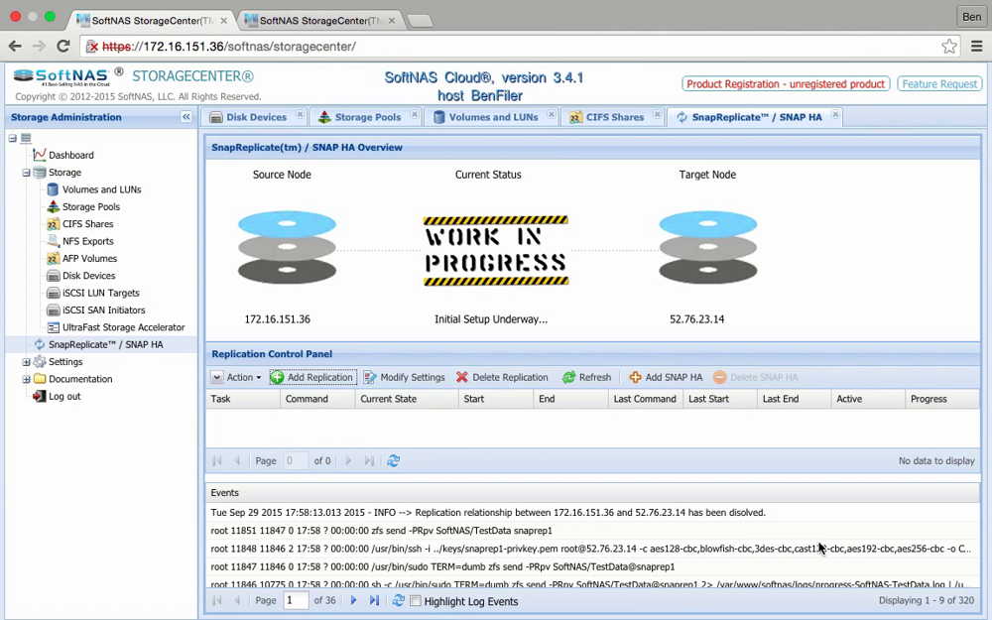The width and height of the screenshot is (992, 620).
Task: Open Dashboard in the sidebar tree
Action: click(70, 155)
